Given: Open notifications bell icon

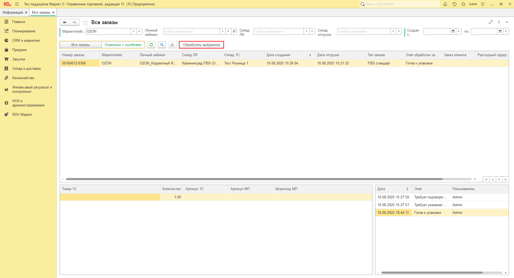Looking at the screenshot, I should [445, 4].
